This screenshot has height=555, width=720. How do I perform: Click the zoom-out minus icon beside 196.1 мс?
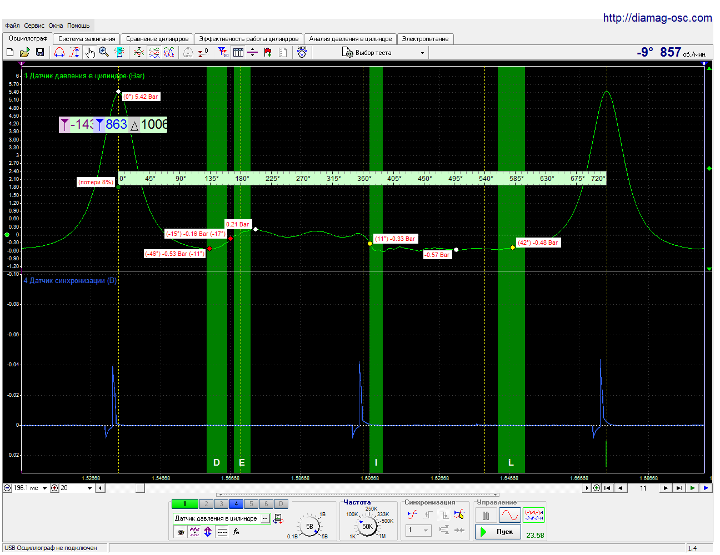pyautogui.click(x=7, y=488)
